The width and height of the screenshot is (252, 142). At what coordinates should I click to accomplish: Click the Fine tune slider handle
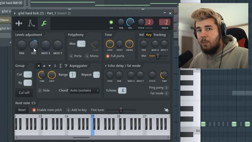121,110
